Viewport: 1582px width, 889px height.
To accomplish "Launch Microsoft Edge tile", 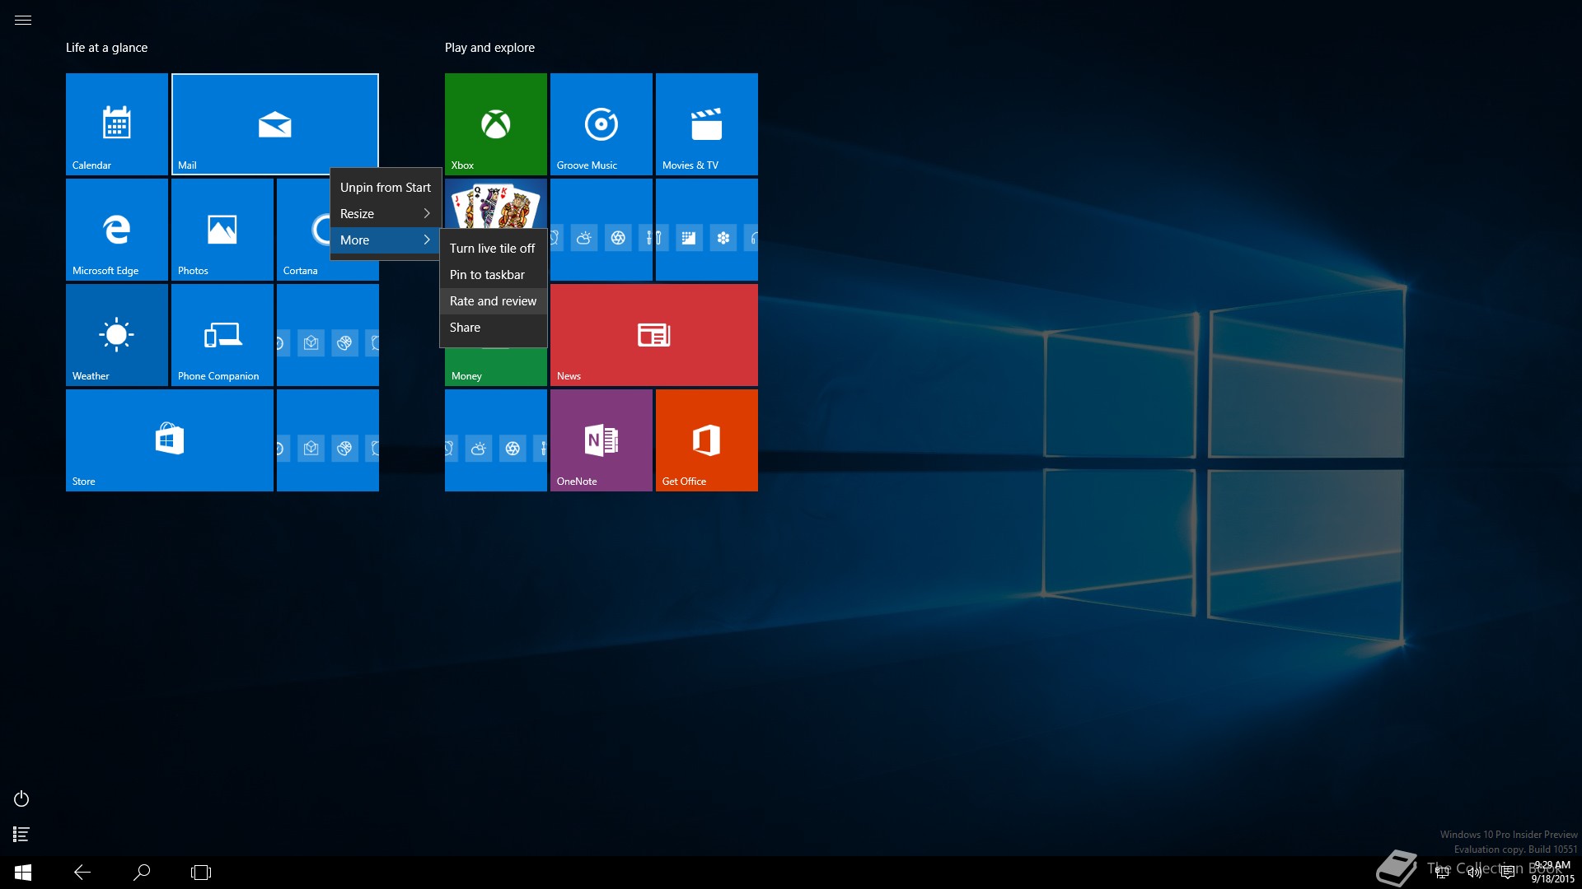I will point(117,230).
